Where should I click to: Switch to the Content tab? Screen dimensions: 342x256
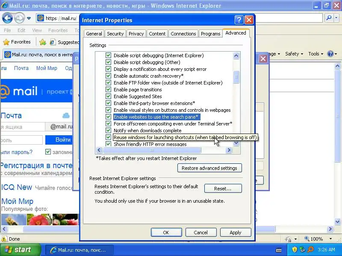click(x=157, y=34)
